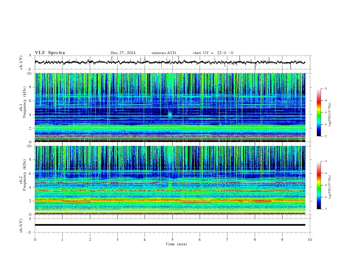
Task: Click the ch.3 flat black waveform trace
Action: pos(170,225)
